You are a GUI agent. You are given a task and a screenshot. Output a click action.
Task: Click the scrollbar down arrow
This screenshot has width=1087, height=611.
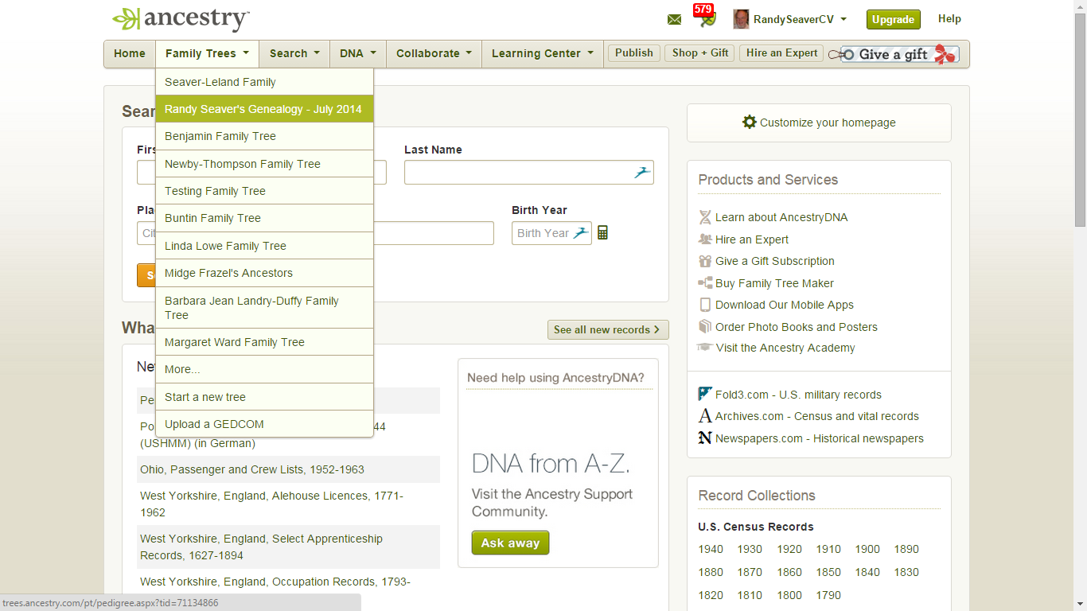coord(1081,605)
